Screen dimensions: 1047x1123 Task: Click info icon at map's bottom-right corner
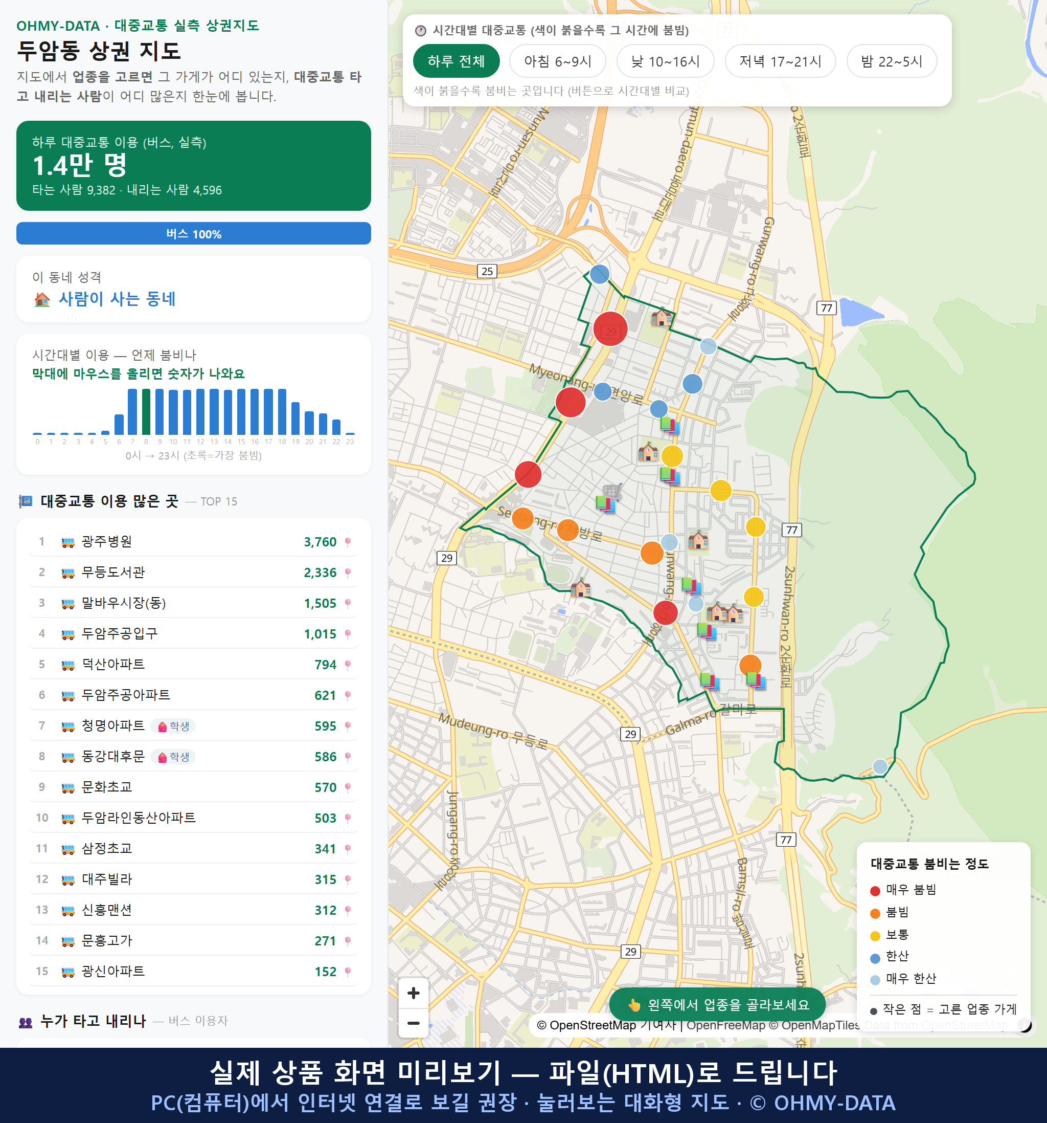1025,1025
